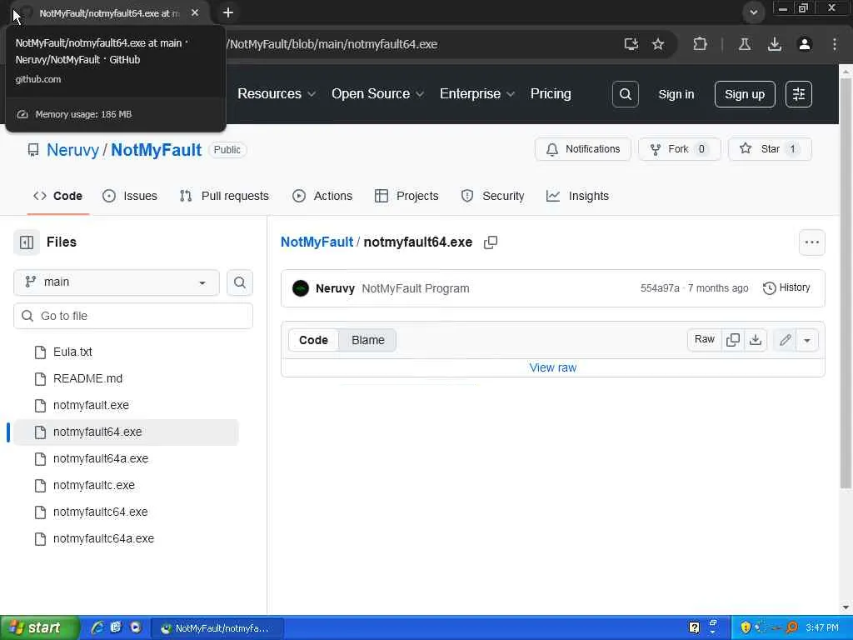Click the security shield tray icon
This screenshot has width=853, height=640.
(x=746, y=627)
